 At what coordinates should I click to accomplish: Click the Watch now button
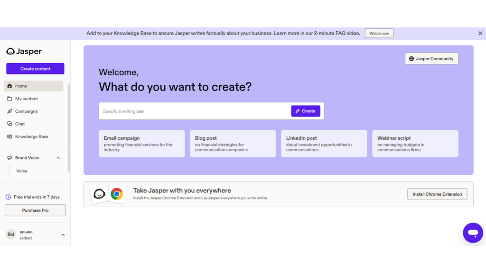(379, 34)
